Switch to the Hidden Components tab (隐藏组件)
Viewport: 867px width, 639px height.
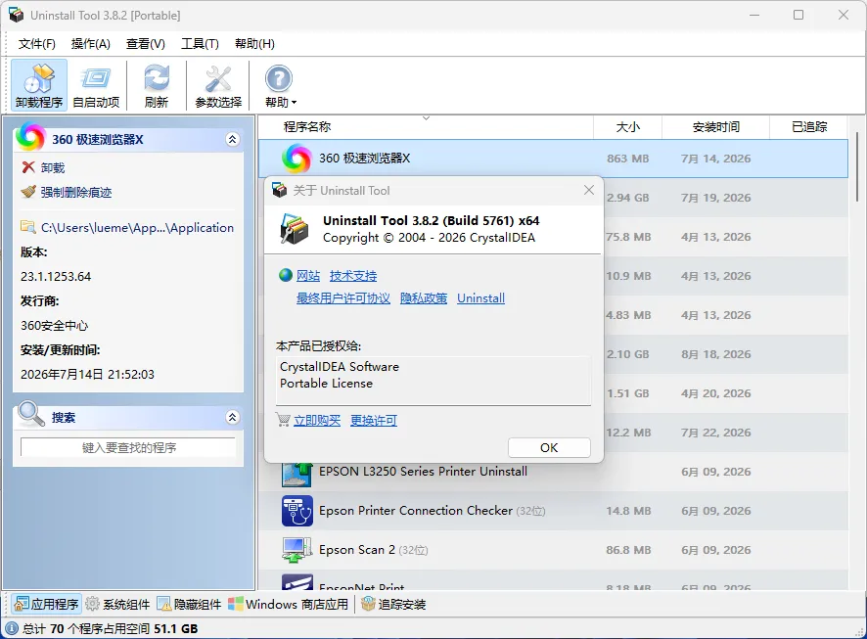(x=189, y=604)
